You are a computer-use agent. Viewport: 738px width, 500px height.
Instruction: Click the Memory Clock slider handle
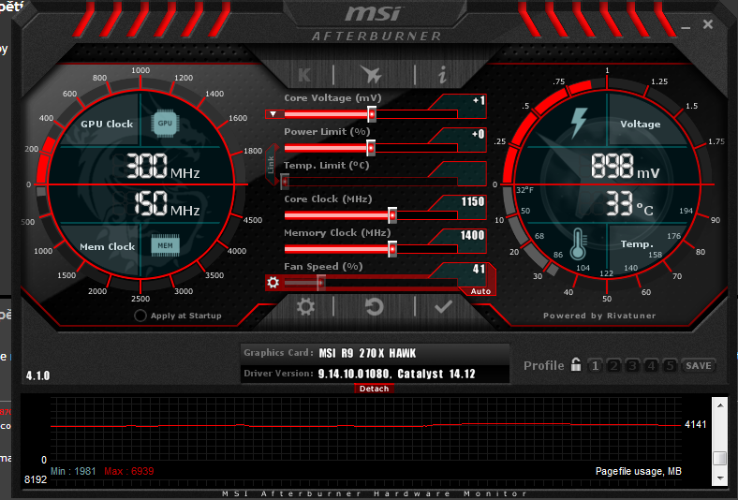392,249
